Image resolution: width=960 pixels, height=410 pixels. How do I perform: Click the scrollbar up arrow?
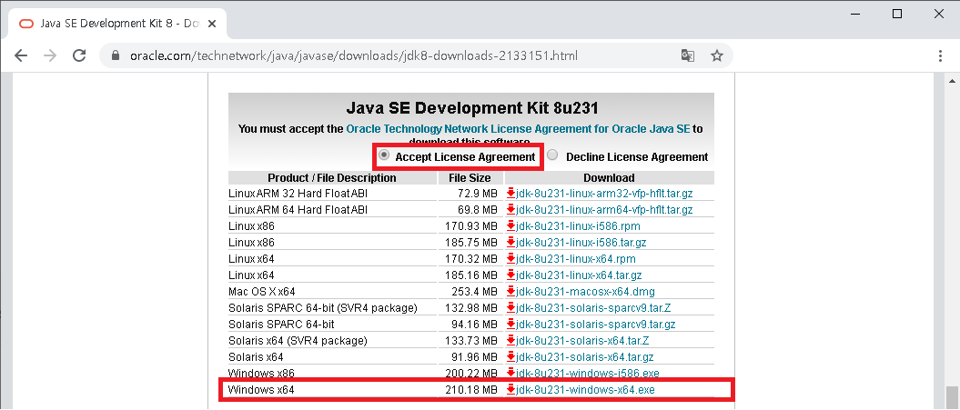(952, 81)
